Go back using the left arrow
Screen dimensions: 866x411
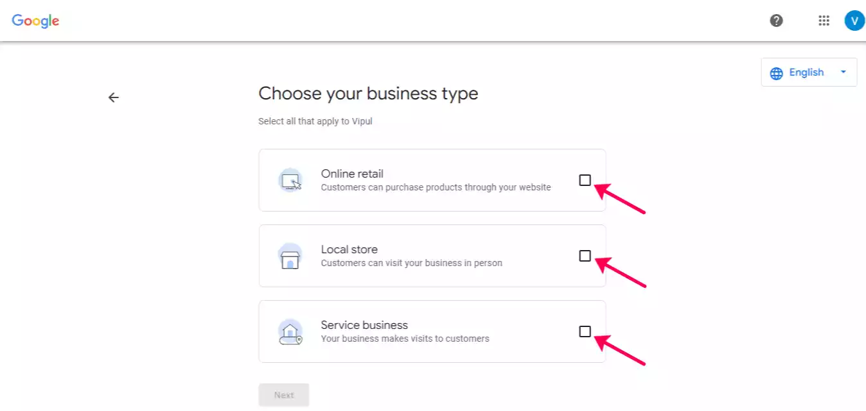[114, 97]
